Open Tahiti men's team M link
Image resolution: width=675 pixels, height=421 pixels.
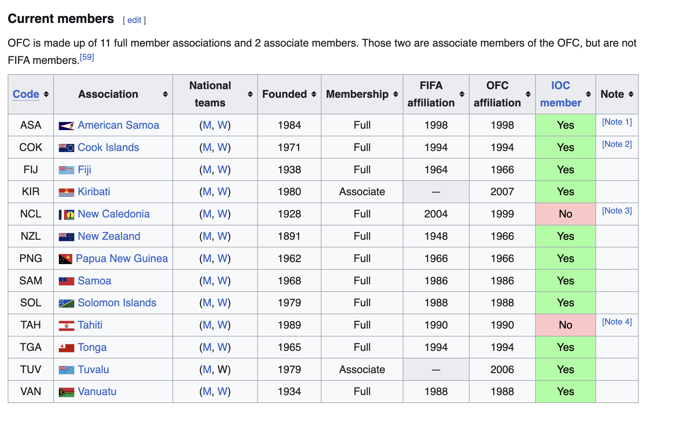pos(207,325)
